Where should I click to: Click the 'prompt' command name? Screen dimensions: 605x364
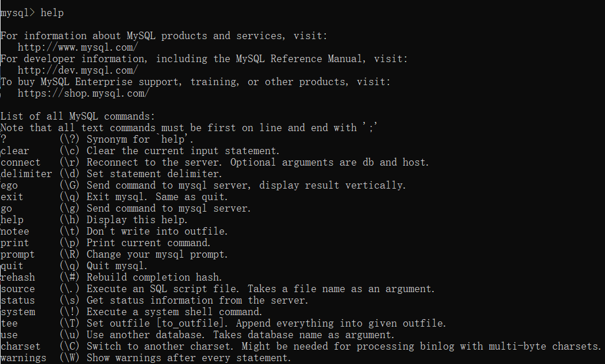[18, 254]
